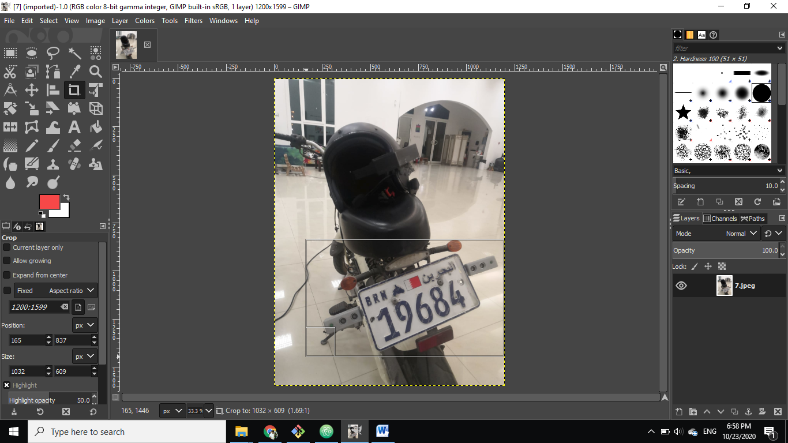
Task: Select the Move tool
Action: (x=32, y=90)
